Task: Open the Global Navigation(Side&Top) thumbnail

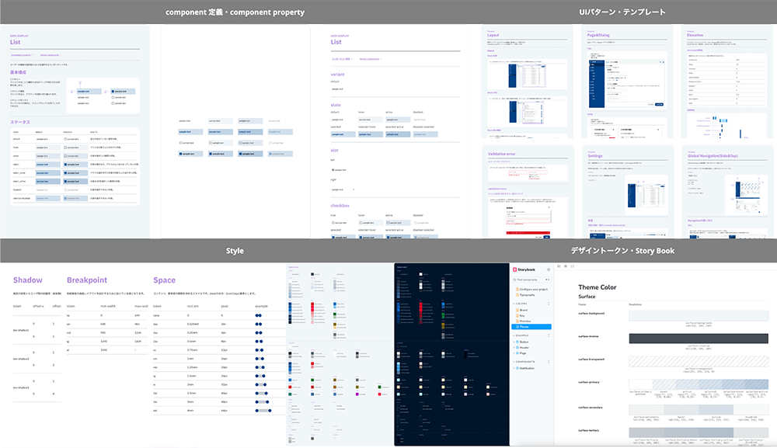Action: pyautogui.click(x=727, y=192)
